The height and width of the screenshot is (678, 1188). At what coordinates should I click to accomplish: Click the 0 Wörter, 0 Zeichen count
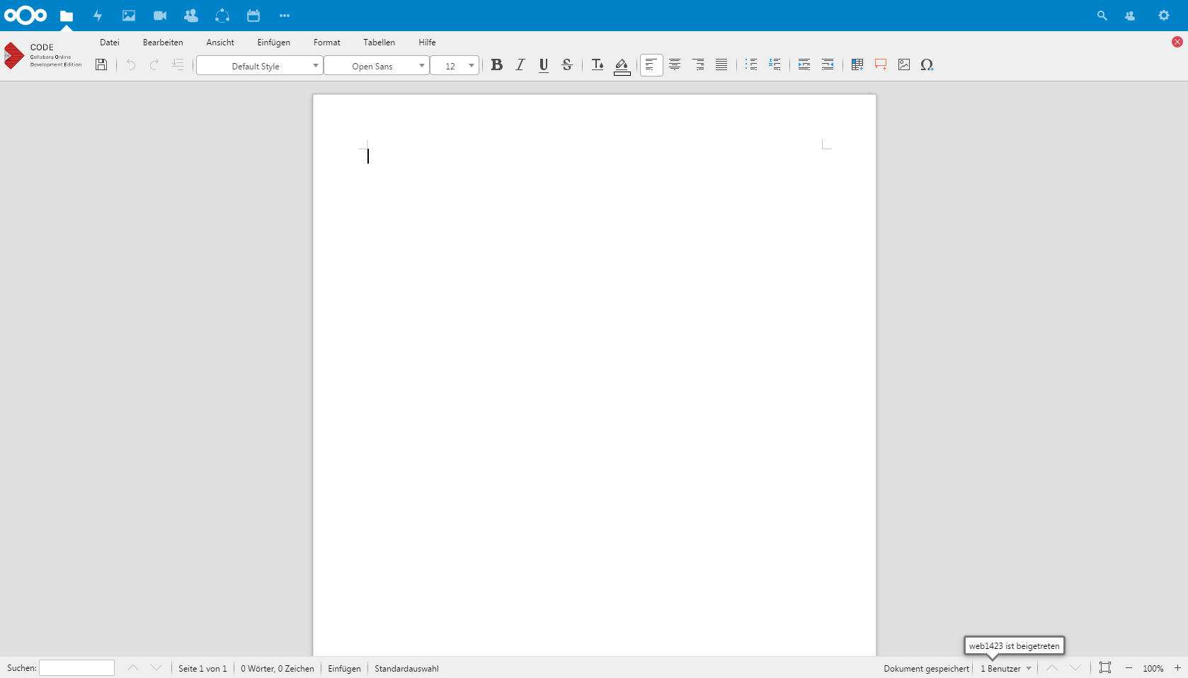point(278,668)
